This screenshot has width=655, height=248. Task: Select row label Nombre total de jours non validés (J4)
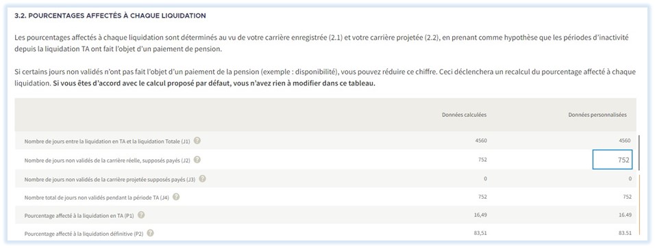(x=97, y=197)
